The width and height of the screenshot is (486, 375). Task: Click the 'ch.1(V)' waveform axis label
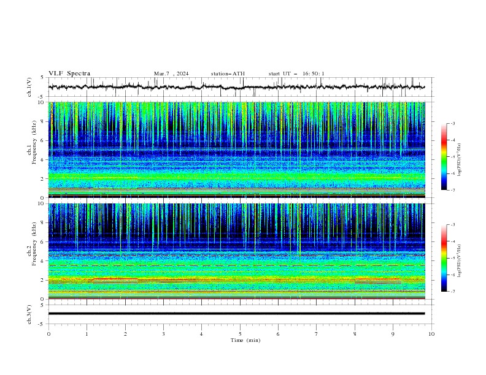tap(29, 87)
